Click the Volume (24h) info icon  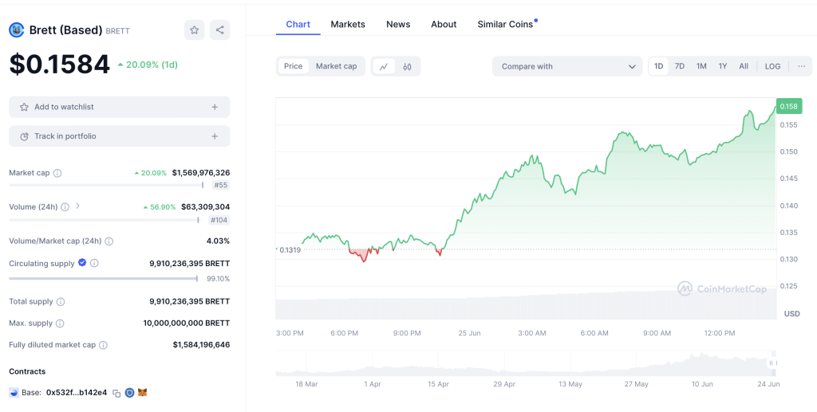(x=65, y=206)
